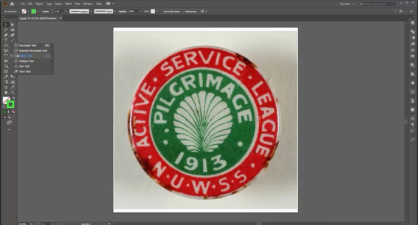Go to the Home screen icon
The width and height of the screenshot is (418, 225).
point(12,4)
